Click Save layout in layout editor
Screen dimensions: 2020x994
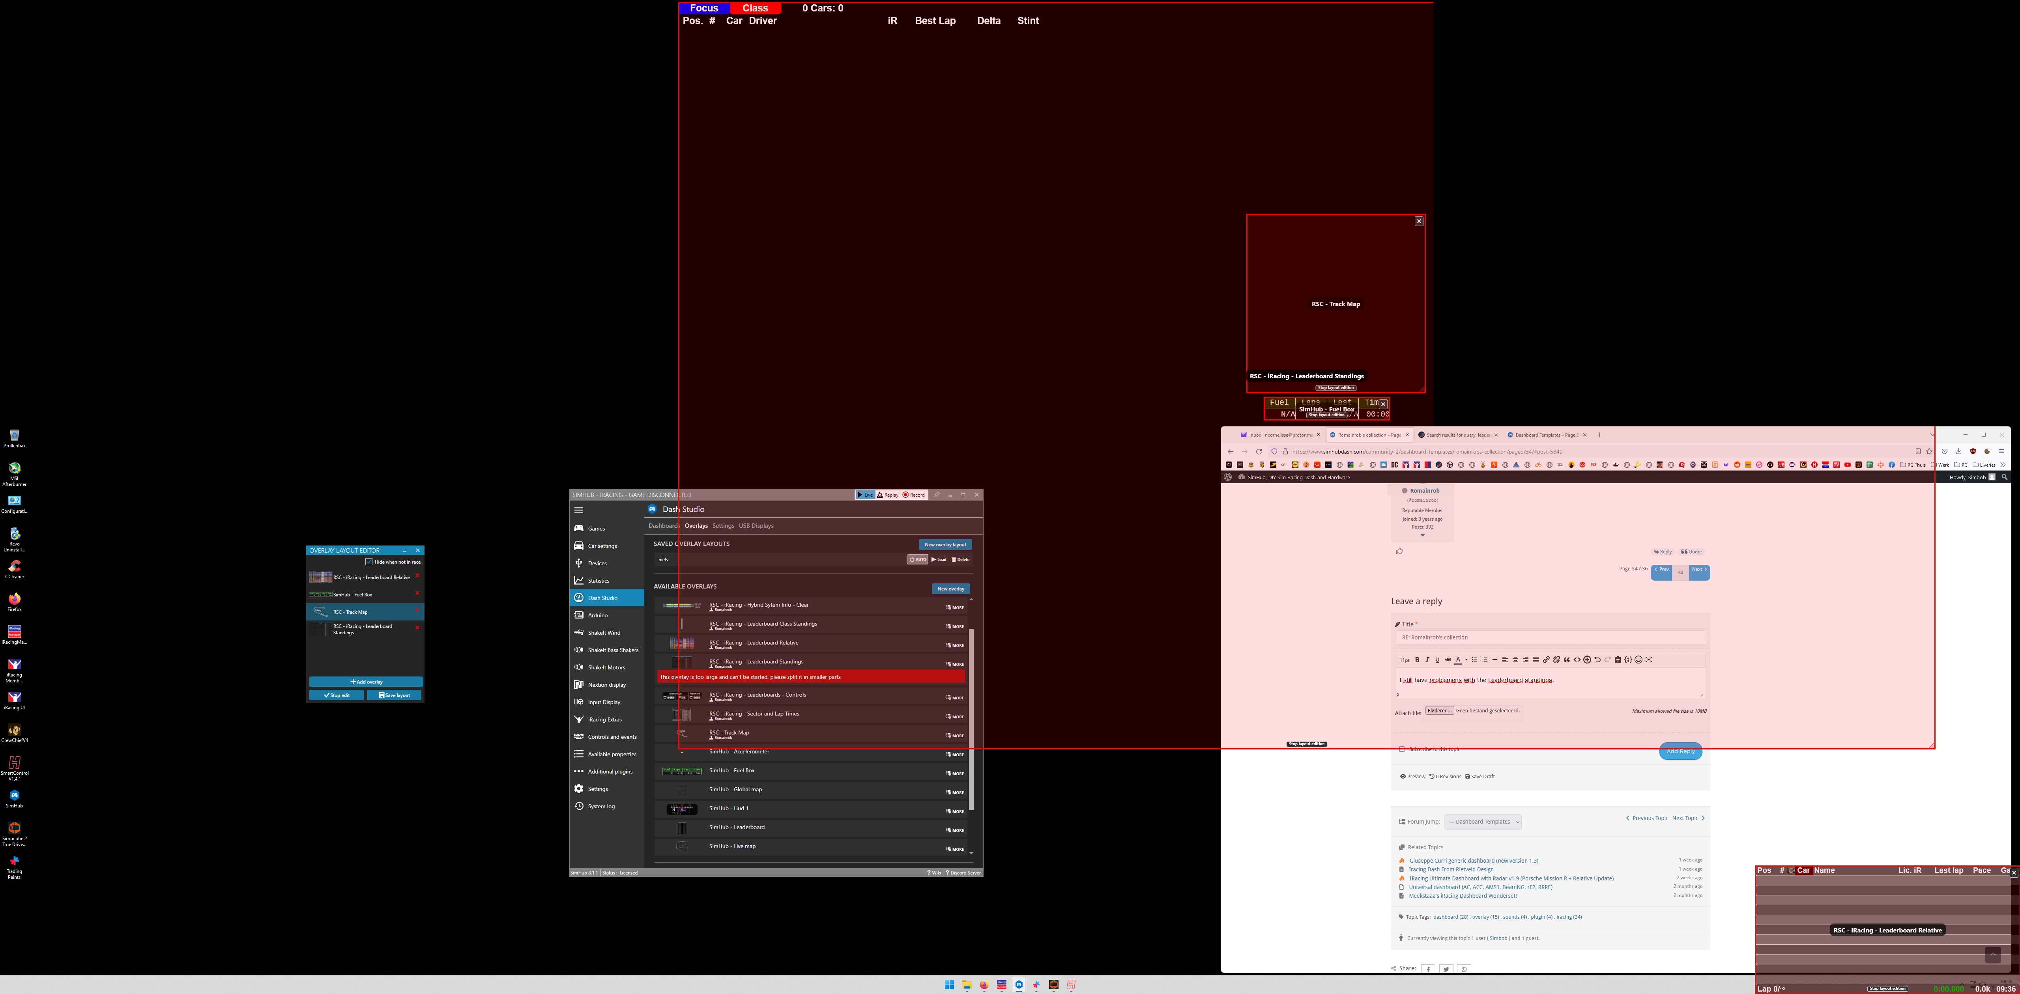click(394, 695)
